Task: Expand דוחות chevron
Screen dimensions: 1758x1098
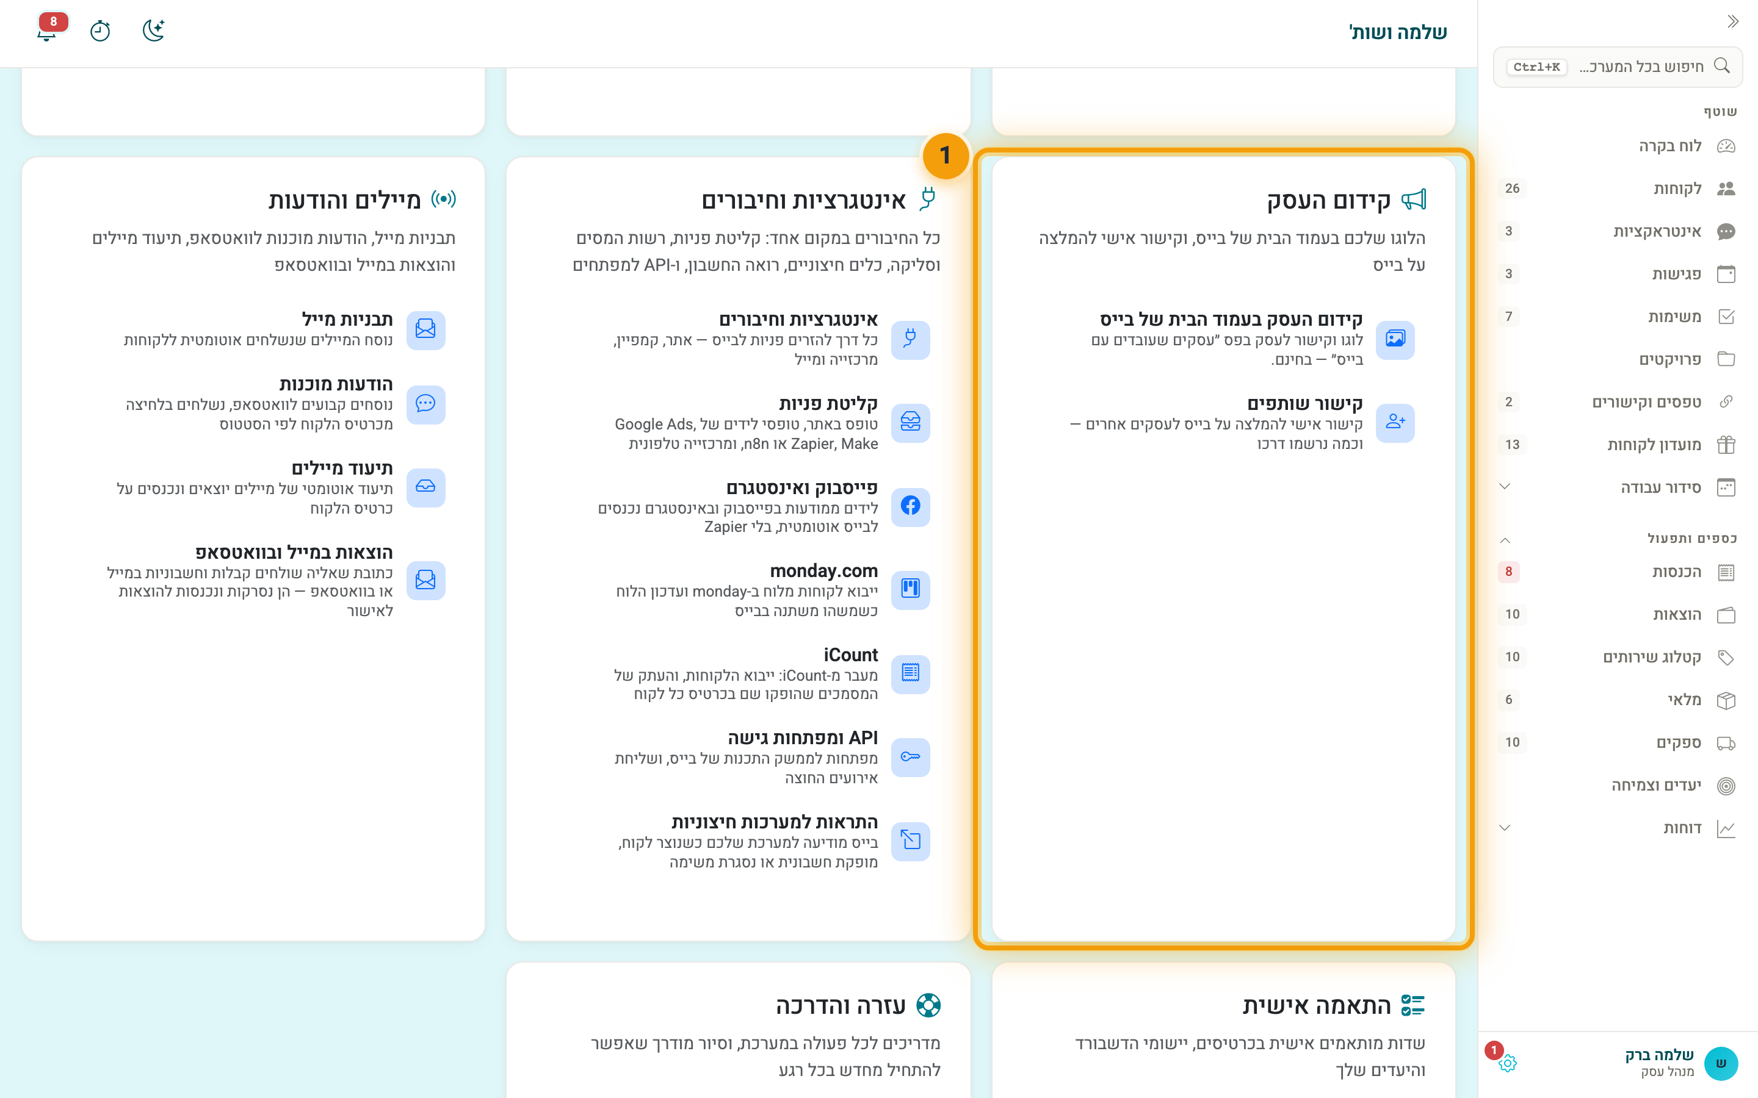Action: pyautogui.click(x=1505, y=828)
